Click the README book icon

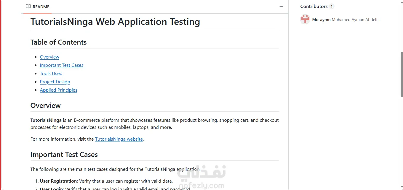point(28,7)
